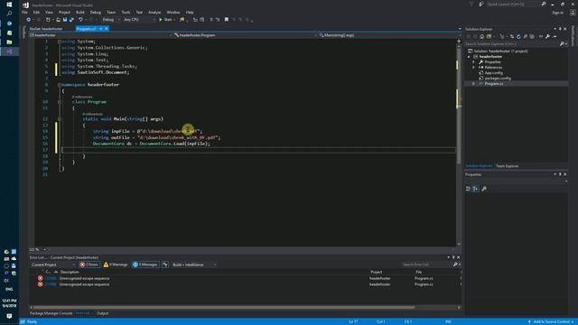Open the headerfooter.Program class navigation dropdown

coord(245,35)
